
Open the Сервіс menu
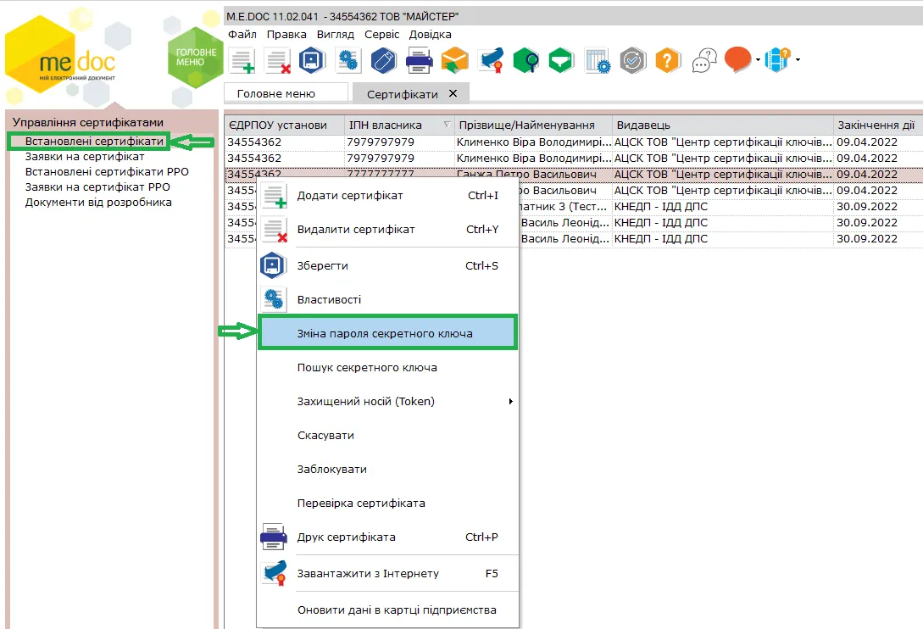pos(381,34)
